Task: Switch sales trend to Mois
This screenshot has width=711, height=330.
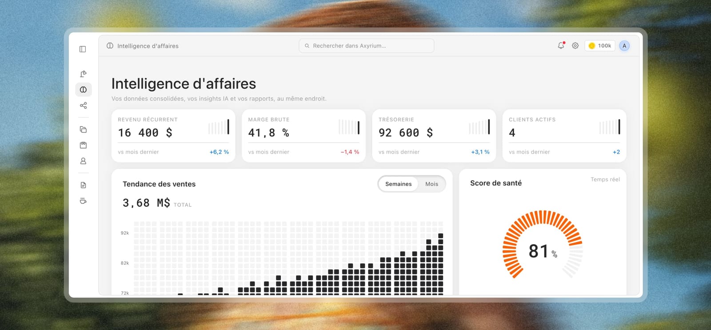Action: click(x=431, y=184)
